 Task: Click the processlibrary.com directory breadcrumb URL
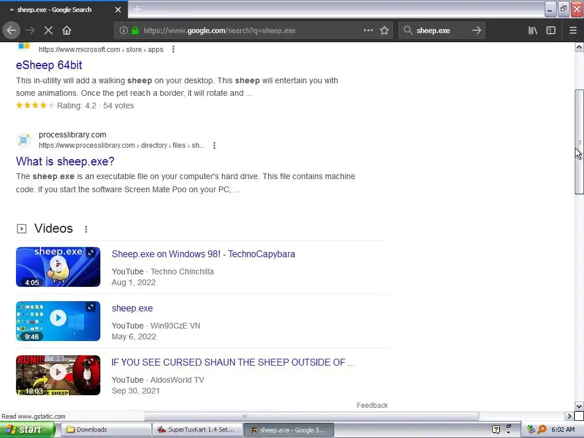122,145
